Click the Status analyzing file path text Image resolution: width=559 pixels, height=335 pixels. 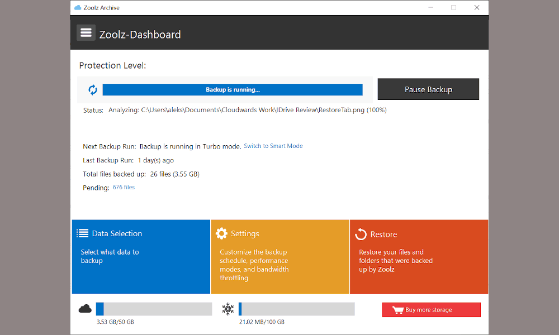[x=248, y=110]
